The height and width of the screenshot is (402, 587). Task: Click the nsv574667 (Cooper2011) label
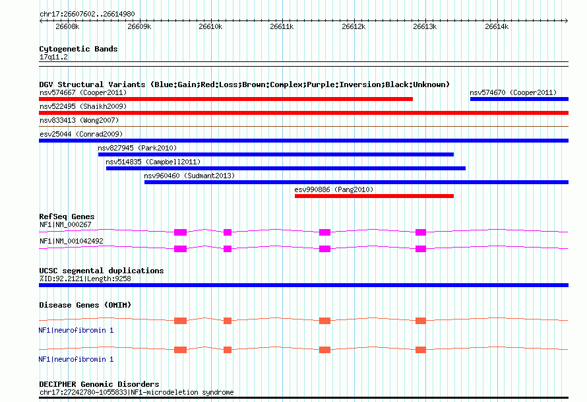click(x=83, y=92)
